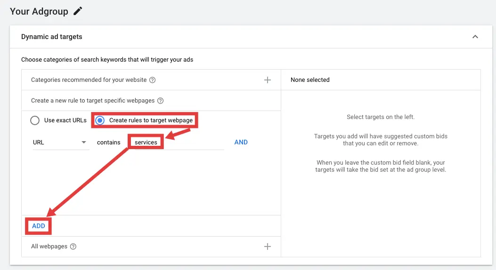The image size is (496, 270).
Task: Click plus icon on Categories recommended row
Action: point(268,80)
